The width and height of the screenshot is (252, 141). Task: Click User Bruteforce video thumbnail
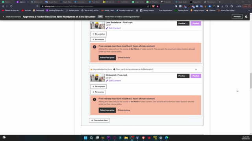97,25
